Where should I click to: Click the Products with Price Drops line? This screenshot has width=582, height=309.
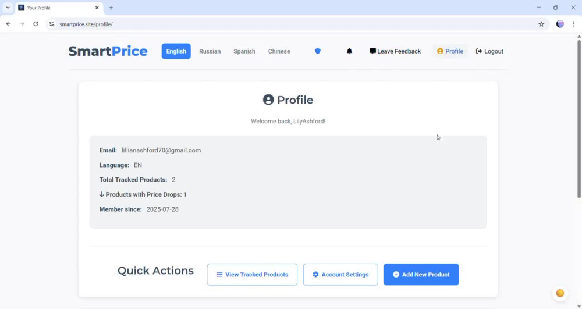[143, 194]
